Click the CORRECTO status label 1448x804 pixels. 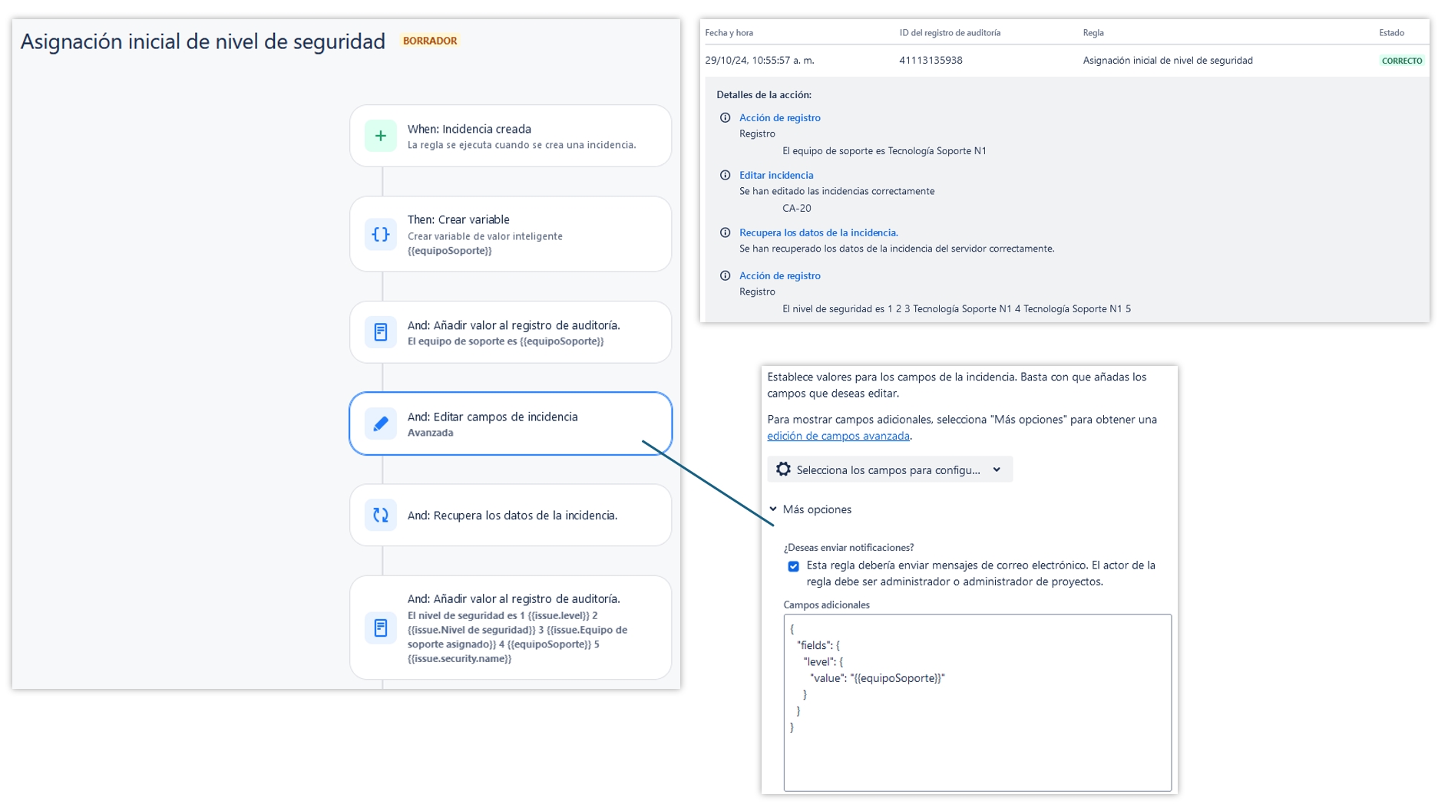(1402, 61)
